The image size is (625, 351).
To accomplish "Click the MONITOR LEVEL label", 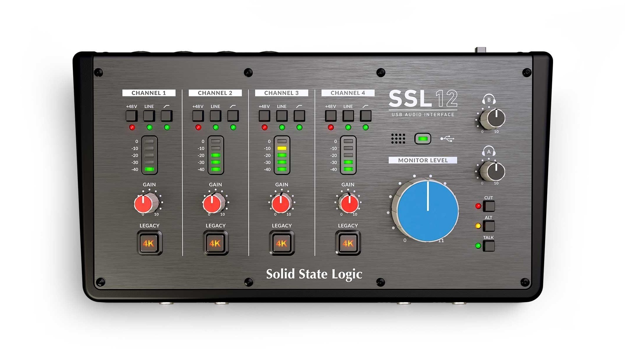I will 423,160.
